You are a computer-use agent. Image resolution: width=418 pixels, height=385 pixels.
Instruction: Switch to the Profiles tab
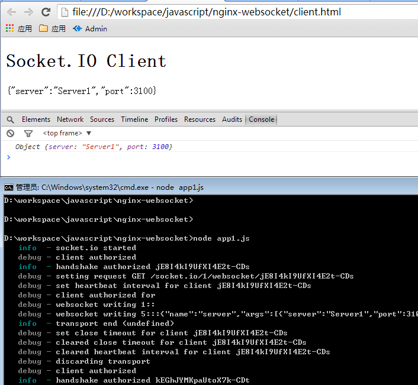click(x=166, y=119)
